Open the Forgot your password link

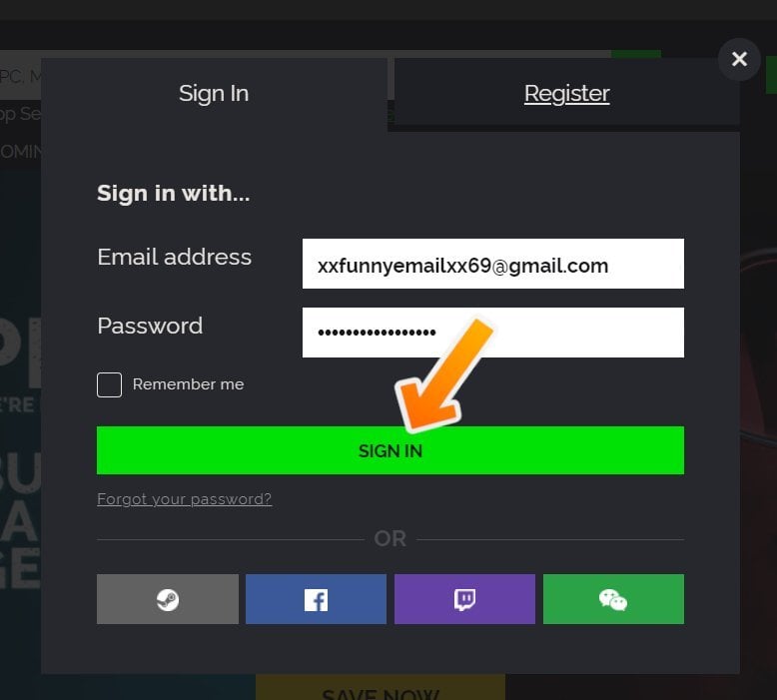185,499
